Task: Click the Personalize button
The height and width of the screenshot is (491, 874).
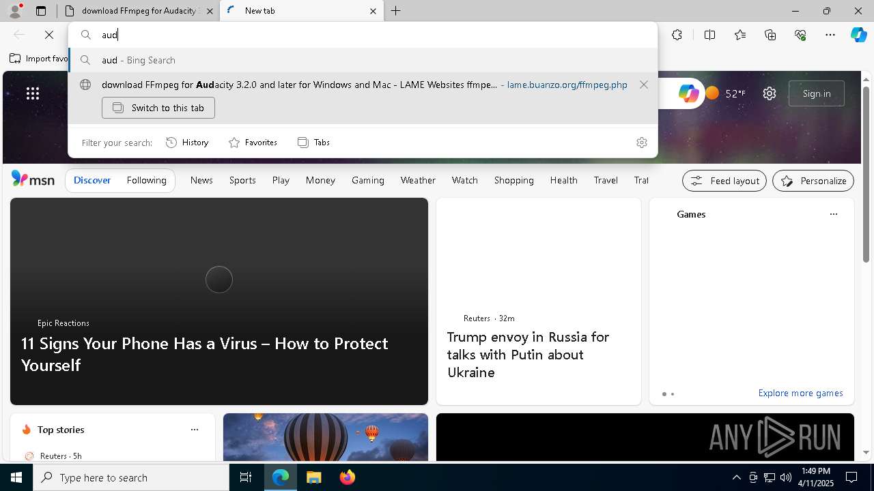Action: (813, 181)
